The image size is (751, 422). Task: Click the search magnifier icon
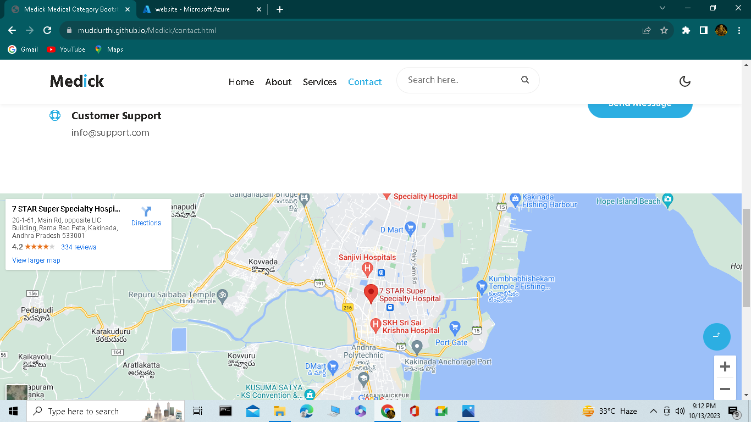[x=525, y=80]
